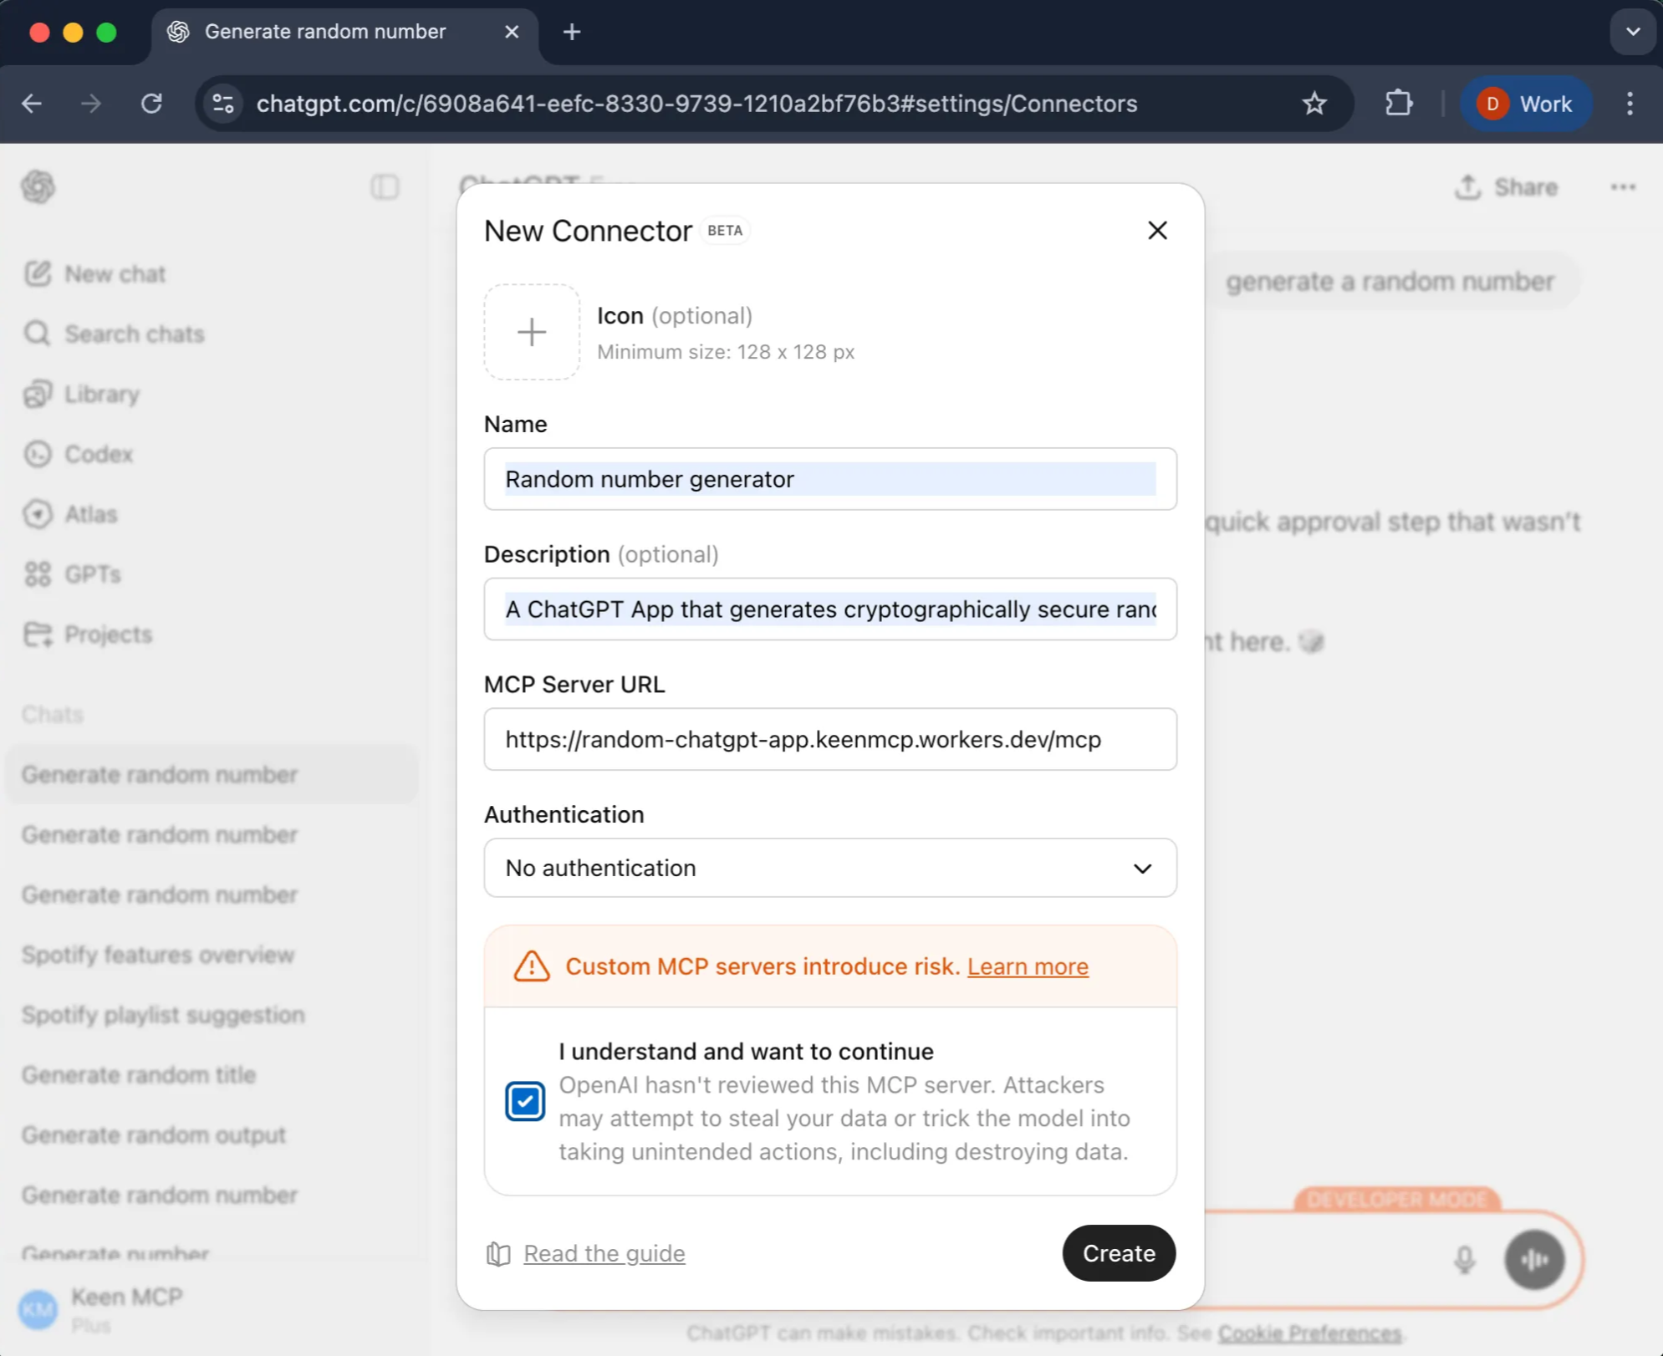Click the browser reload icon
1663x1356 pixels.
coord(151,104)
